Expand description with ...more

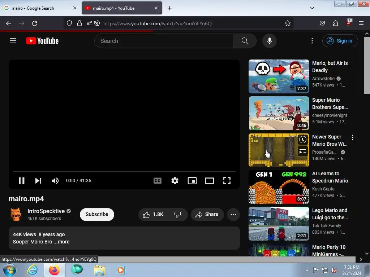point(62,242)
